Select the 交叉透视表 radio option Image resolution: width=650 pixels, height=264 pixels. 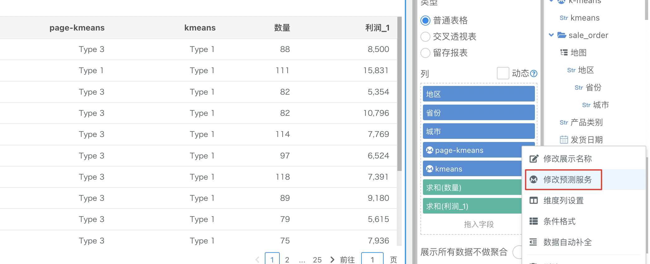coord(425,37)
